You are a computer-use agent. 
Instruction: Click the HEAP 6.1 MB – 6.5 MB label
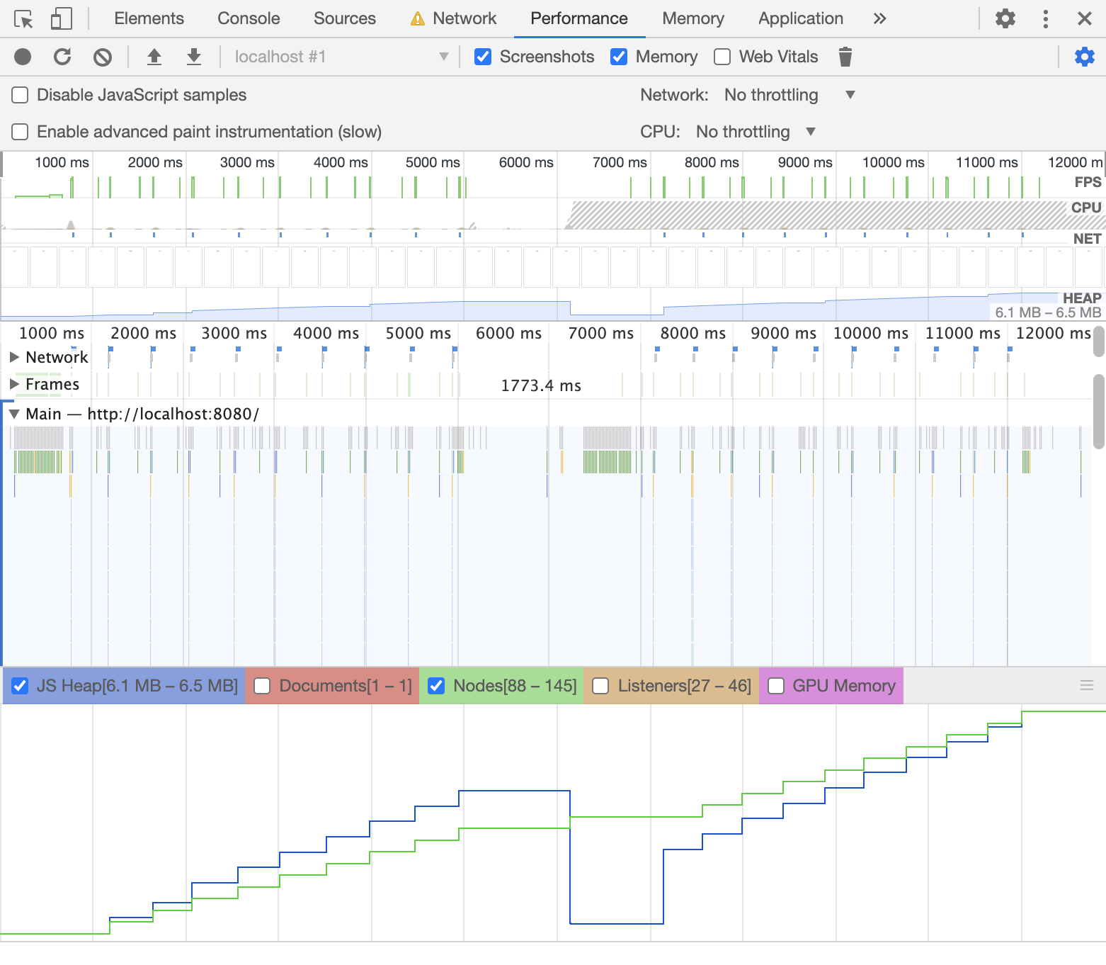[x=1049, y=305]
